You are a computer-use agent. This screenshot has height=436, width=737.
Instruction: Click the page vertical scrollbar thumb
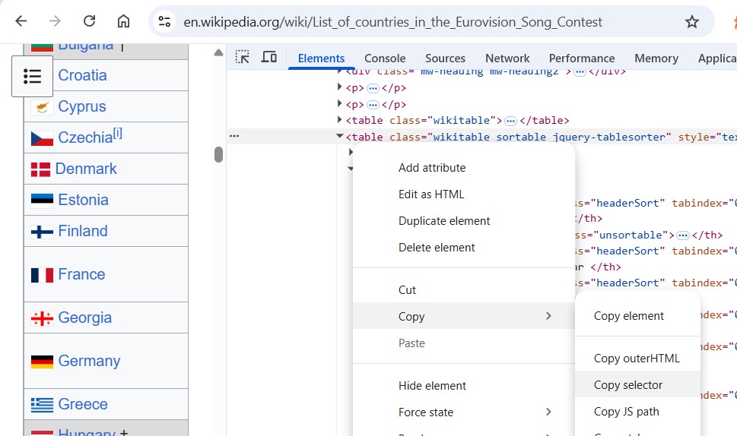pos(218,155)
